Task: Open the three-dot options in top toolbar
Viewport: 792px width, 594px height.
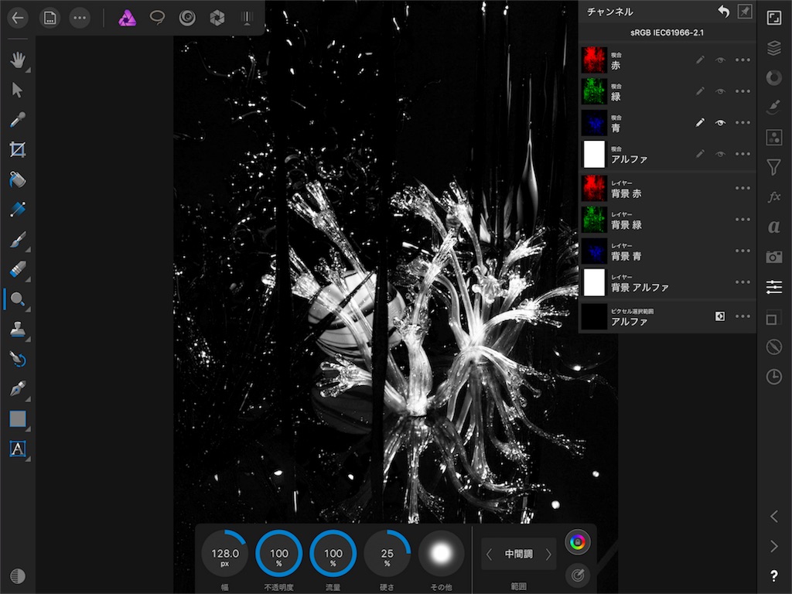Action: 80,19
